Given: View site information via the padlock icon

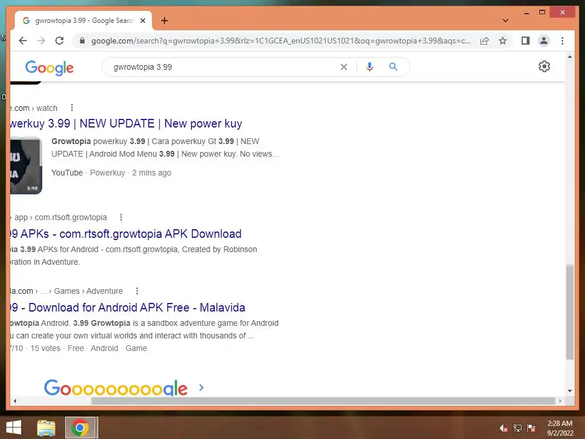Looking at the screenshot, I should [82, 41].
